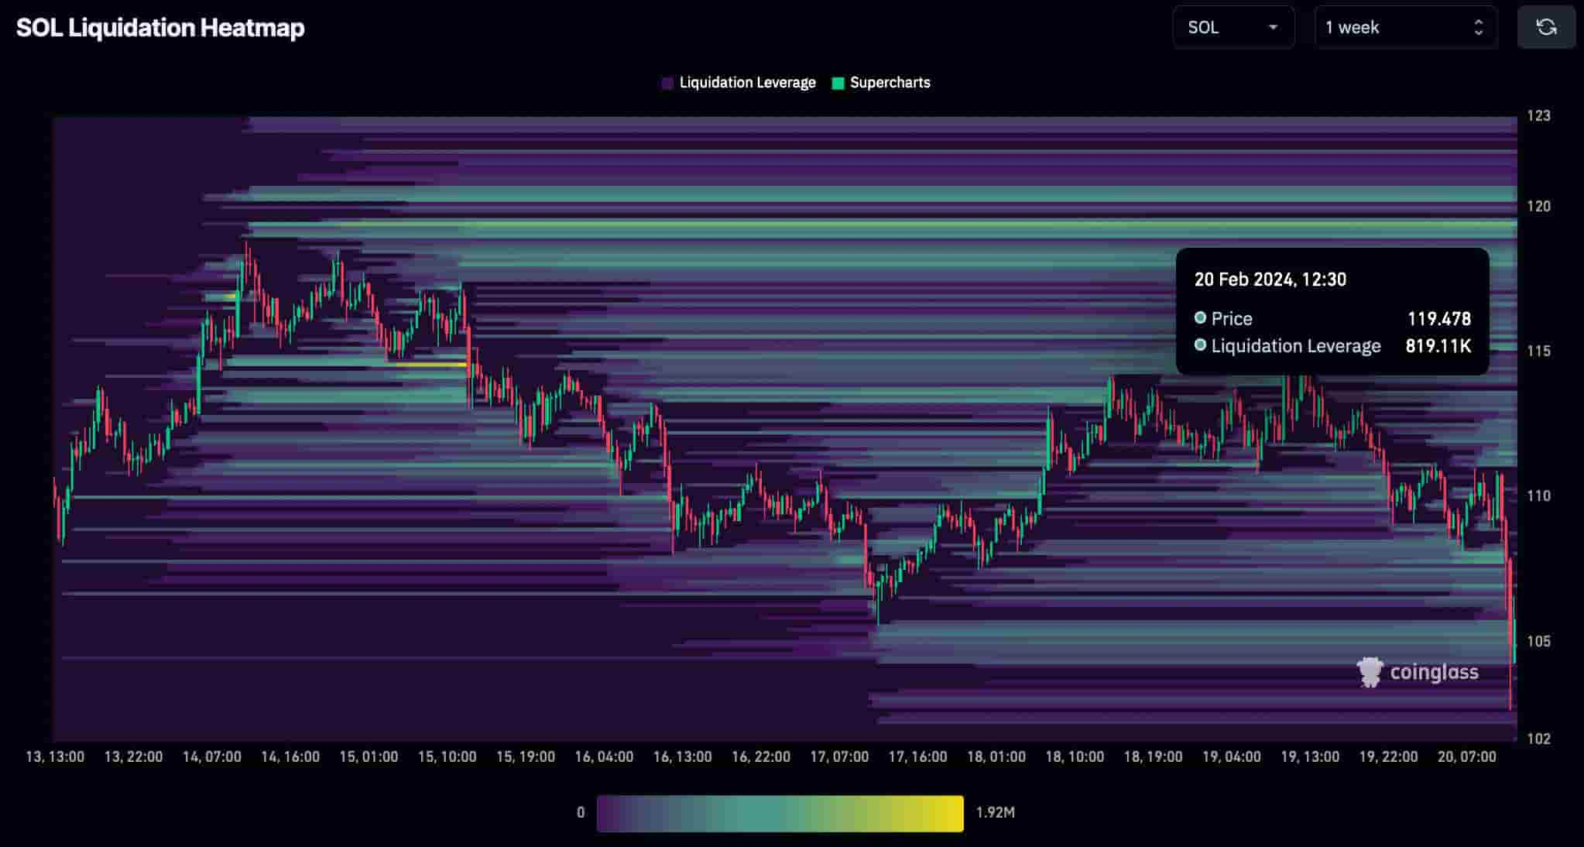Image resolution: width=1584 pixels, height=847 pixels.
Task: Click the 102 price axis label
Action: coord(1538,739)
